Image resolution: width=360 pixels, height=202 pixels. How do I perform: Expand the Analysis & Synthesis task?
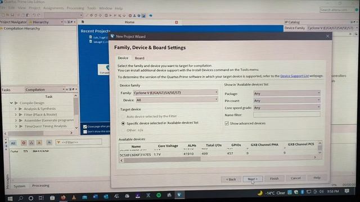16,109
